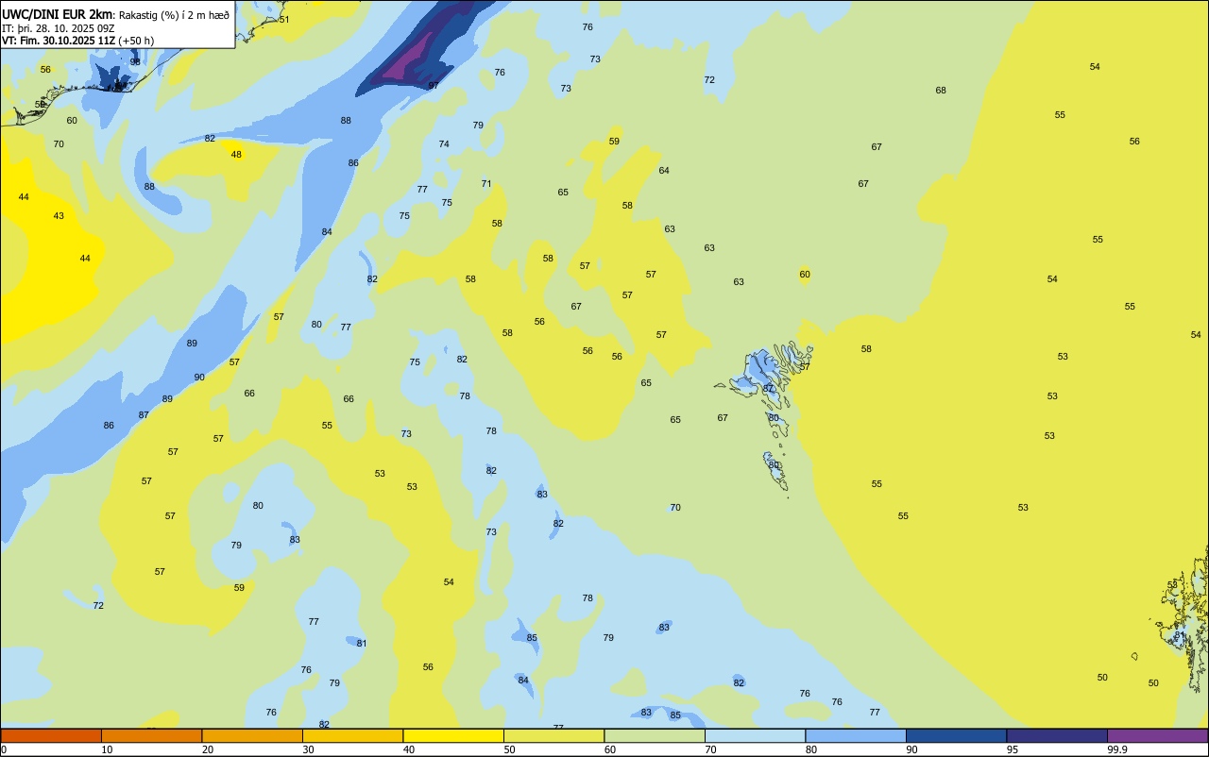The width and height of the screenshot is (1209, 757).
Task: Click the golden 30–40 legend swatch
Action: (352, 735)
